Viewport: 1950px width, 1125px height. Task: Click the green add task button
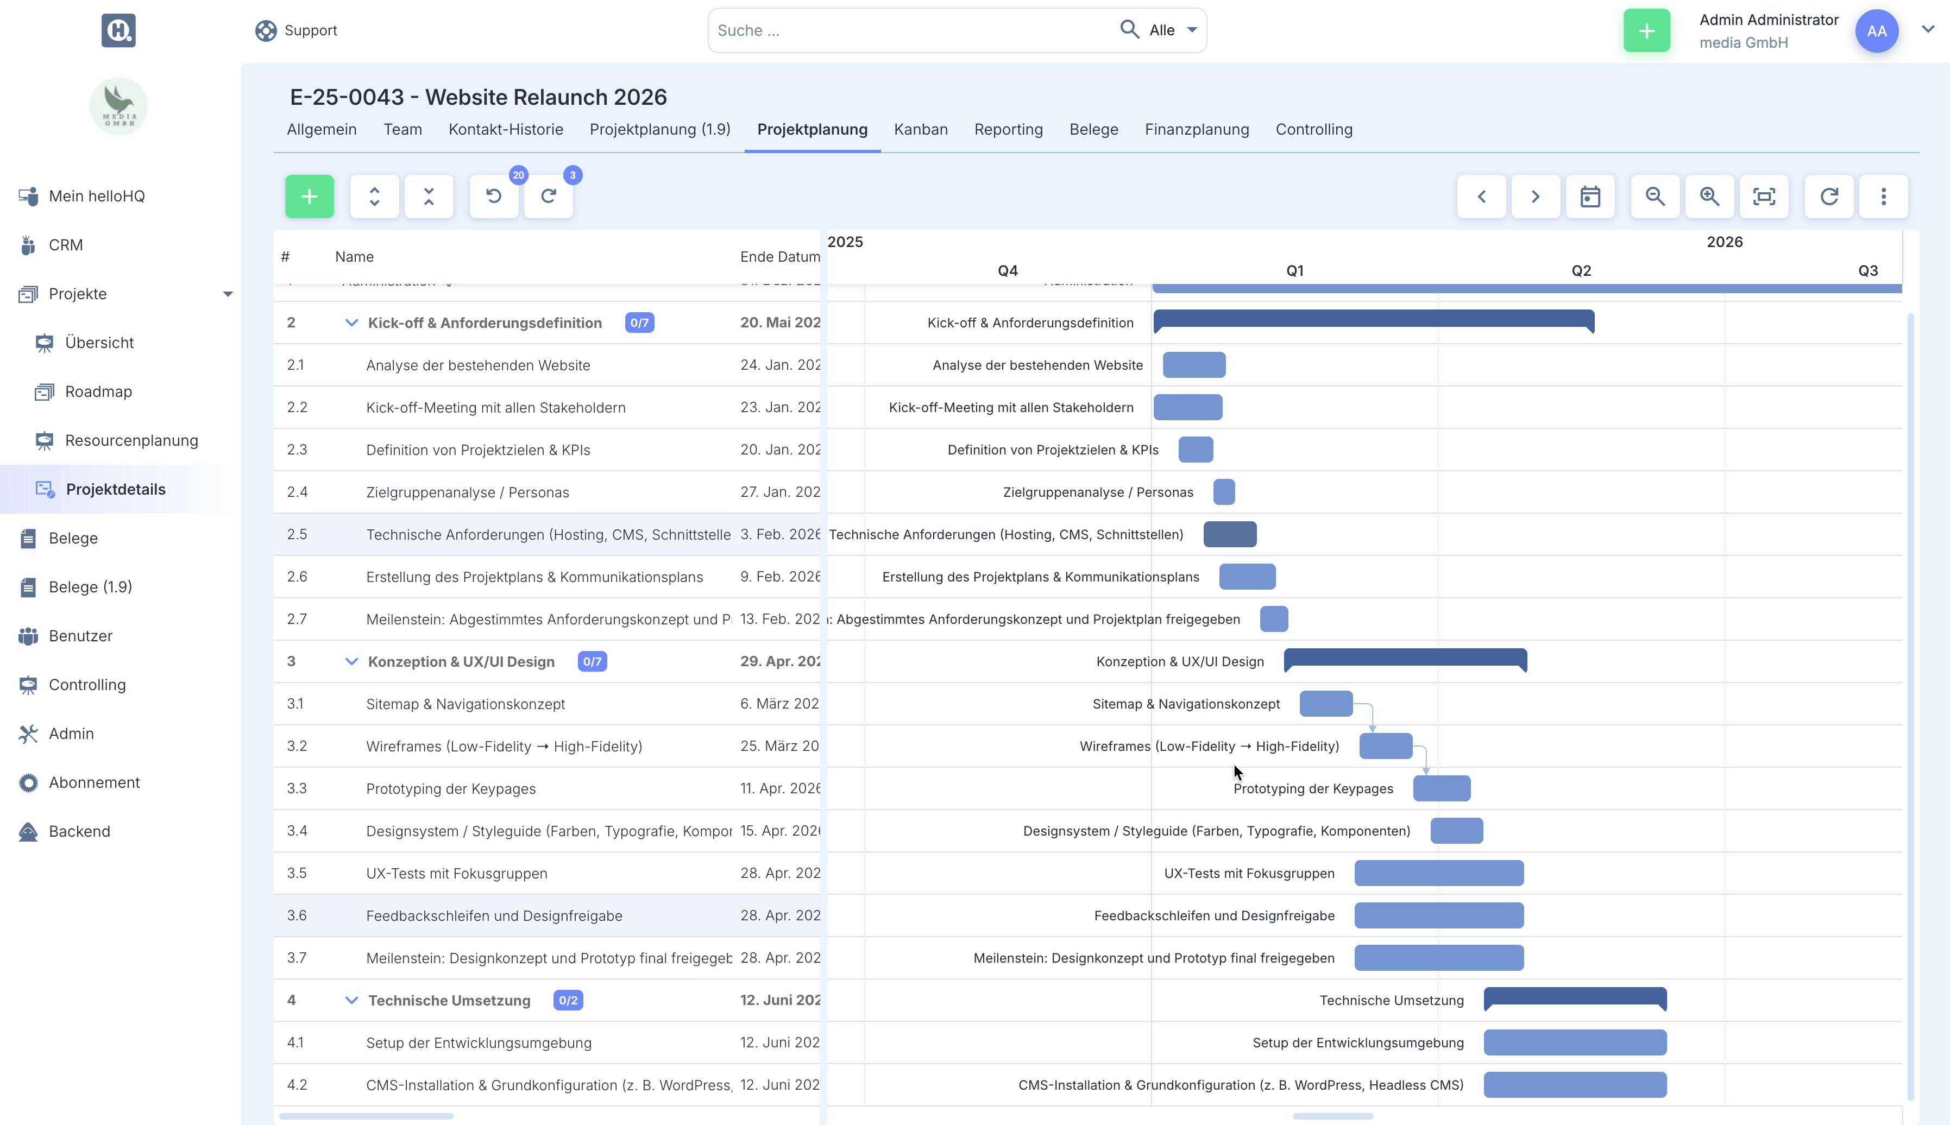(x=309, y=196)
